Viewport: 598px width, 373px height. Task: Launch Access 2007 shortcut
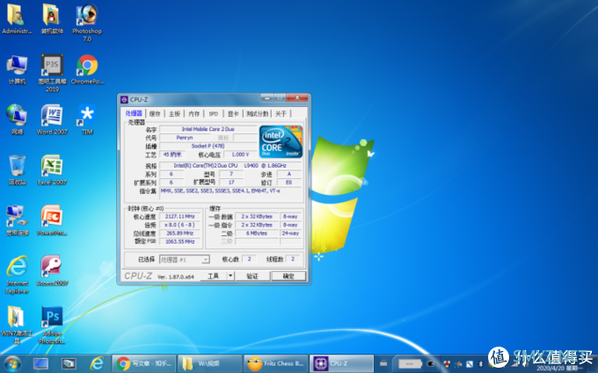pyautogui.click(x=52, y=270)
